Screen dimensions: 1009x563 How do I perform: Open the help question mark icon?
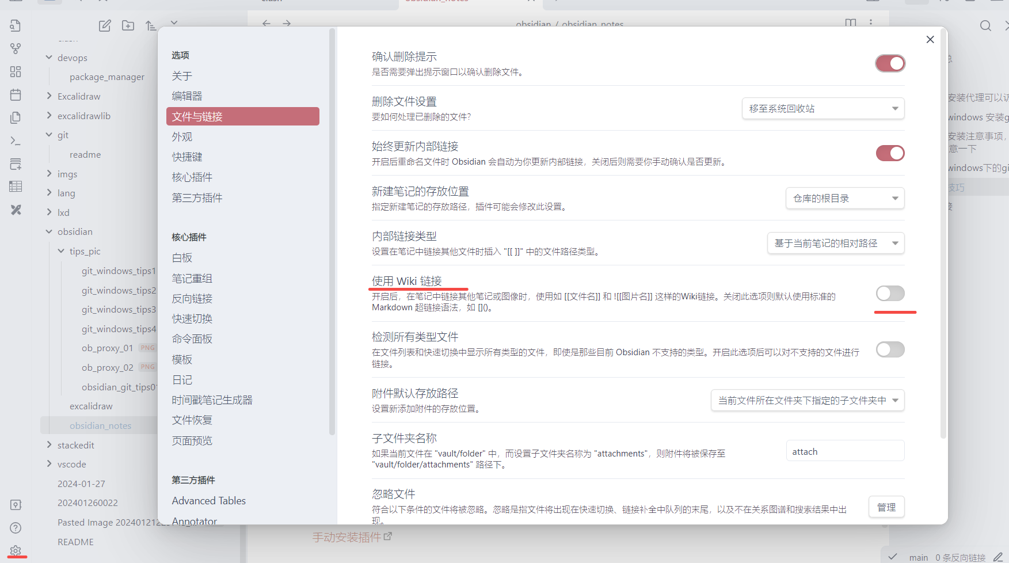click(x=16, y=528)
